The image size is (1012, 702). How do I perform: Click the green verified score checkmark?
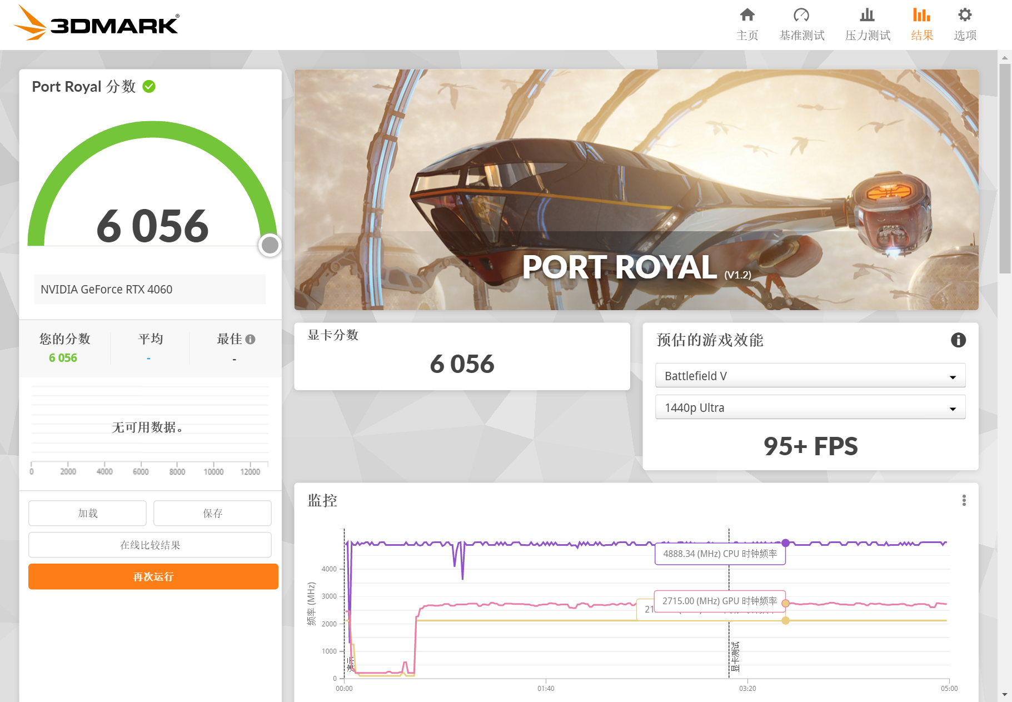[149, 87]
